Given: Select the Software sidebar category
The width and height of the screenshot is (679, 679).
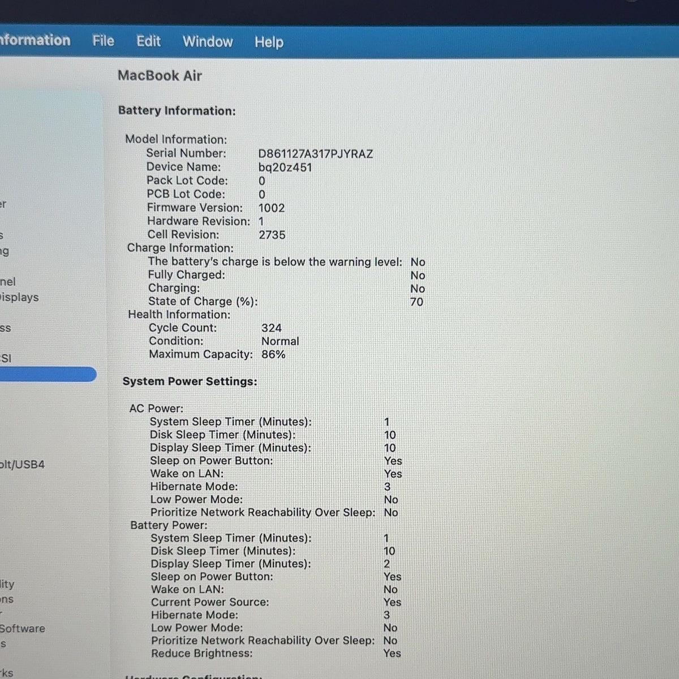Looking at the screenshot, I should (23, 628).
